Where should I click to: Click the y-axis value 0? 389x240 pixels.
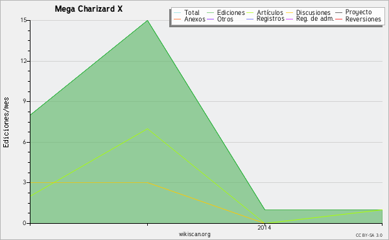point(25,223)
